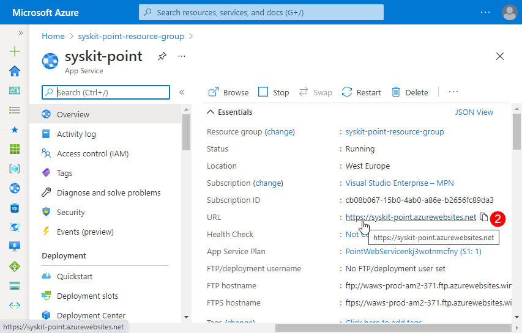Viewport: 522px width, 333px height.
Task: Open Azure Cosmos DB icon in sidebar
Action: (15, 227)
